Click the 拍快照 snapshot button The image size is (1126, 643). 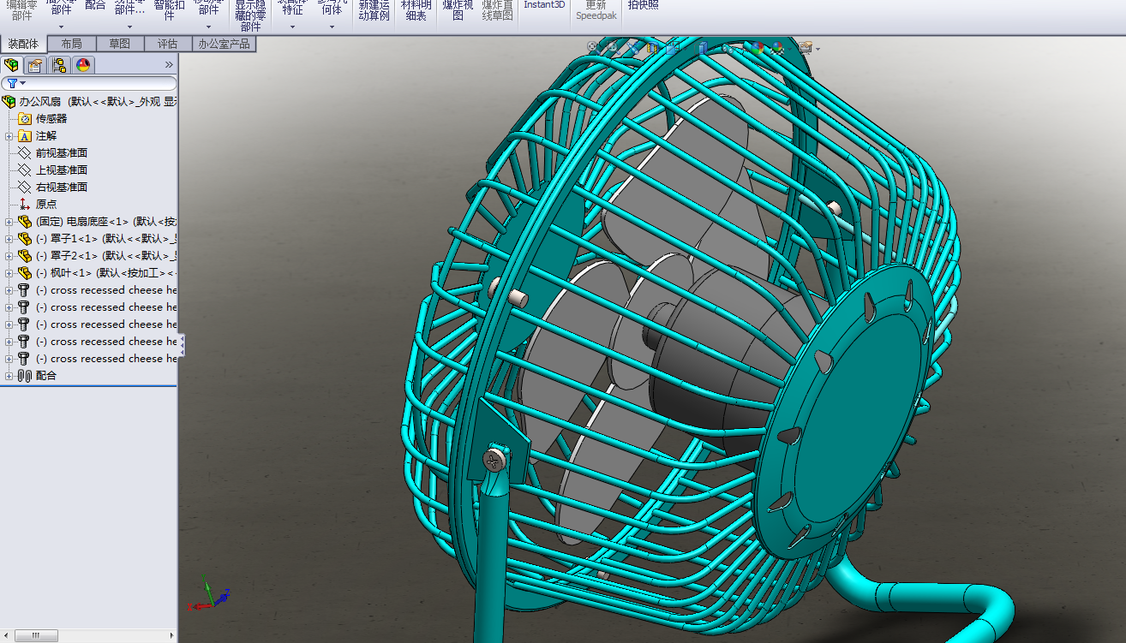[x=644, y=5]
